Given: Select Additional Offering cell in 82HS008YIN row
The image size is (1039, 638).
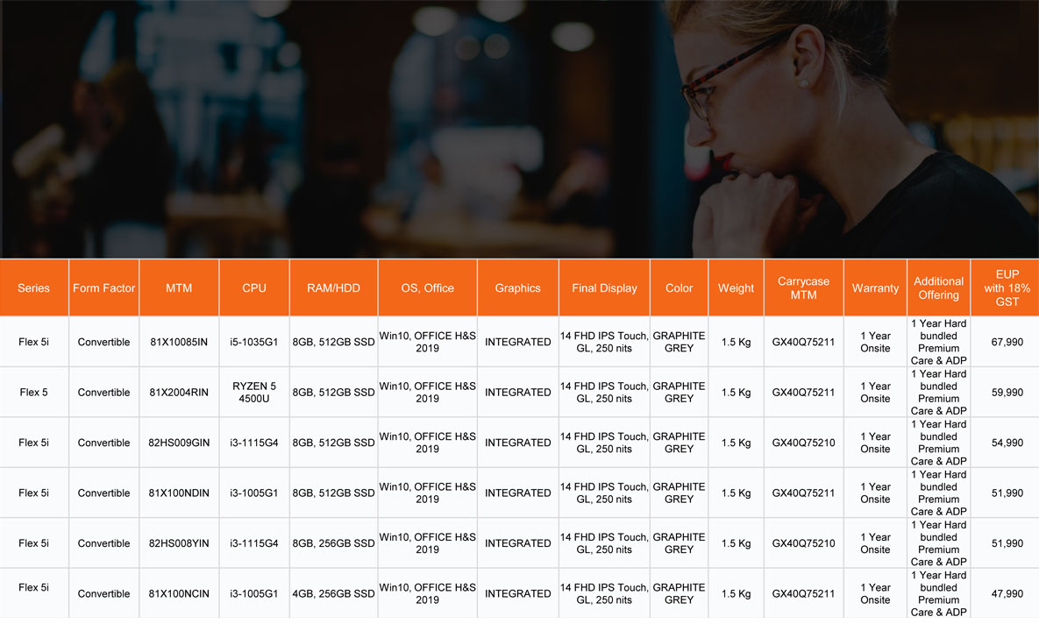Looking at the screenshot, I should (938, 543).
